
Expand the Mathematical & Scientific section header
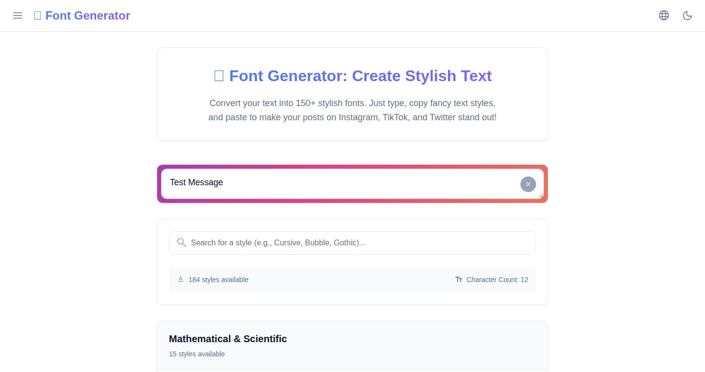(228, 339)
